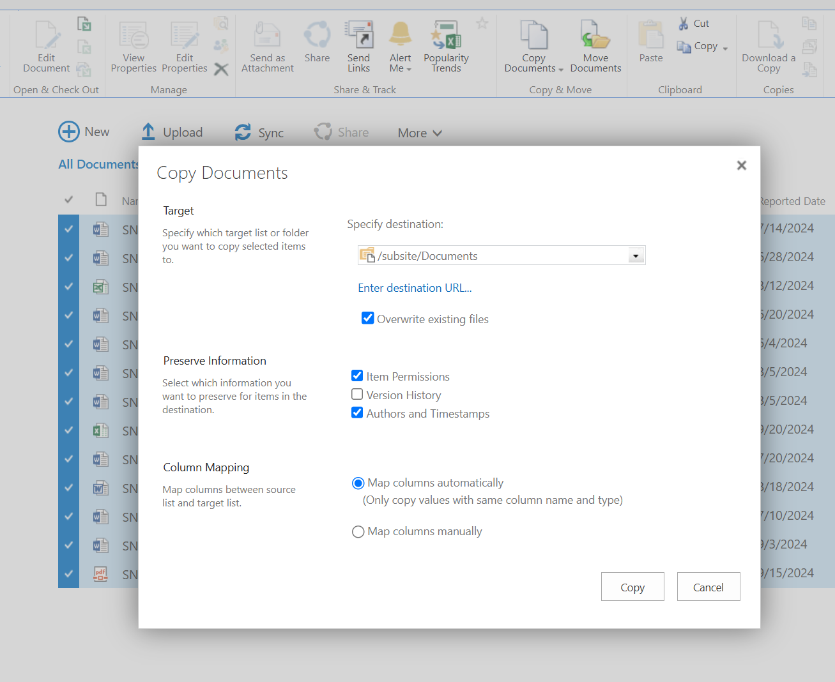835x682 pixels.
Task: Click the people icon in the Manage group
Action: coord(221,45)
